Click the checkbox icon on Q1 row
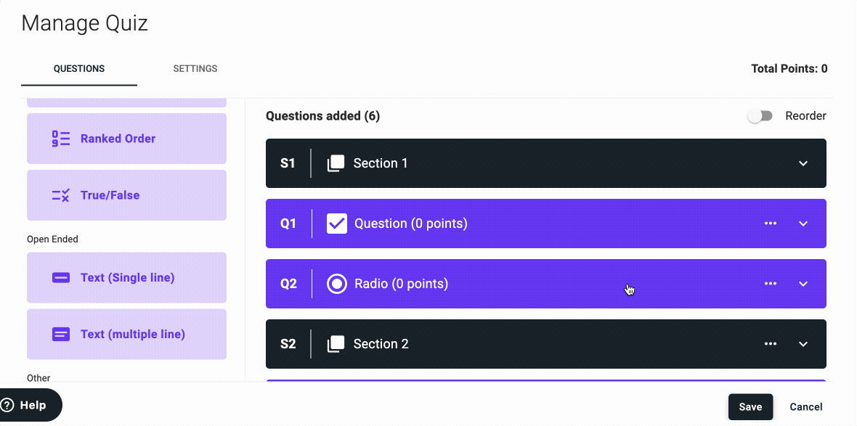The height and width of the screenshot is (426, 857). point(337,224)
